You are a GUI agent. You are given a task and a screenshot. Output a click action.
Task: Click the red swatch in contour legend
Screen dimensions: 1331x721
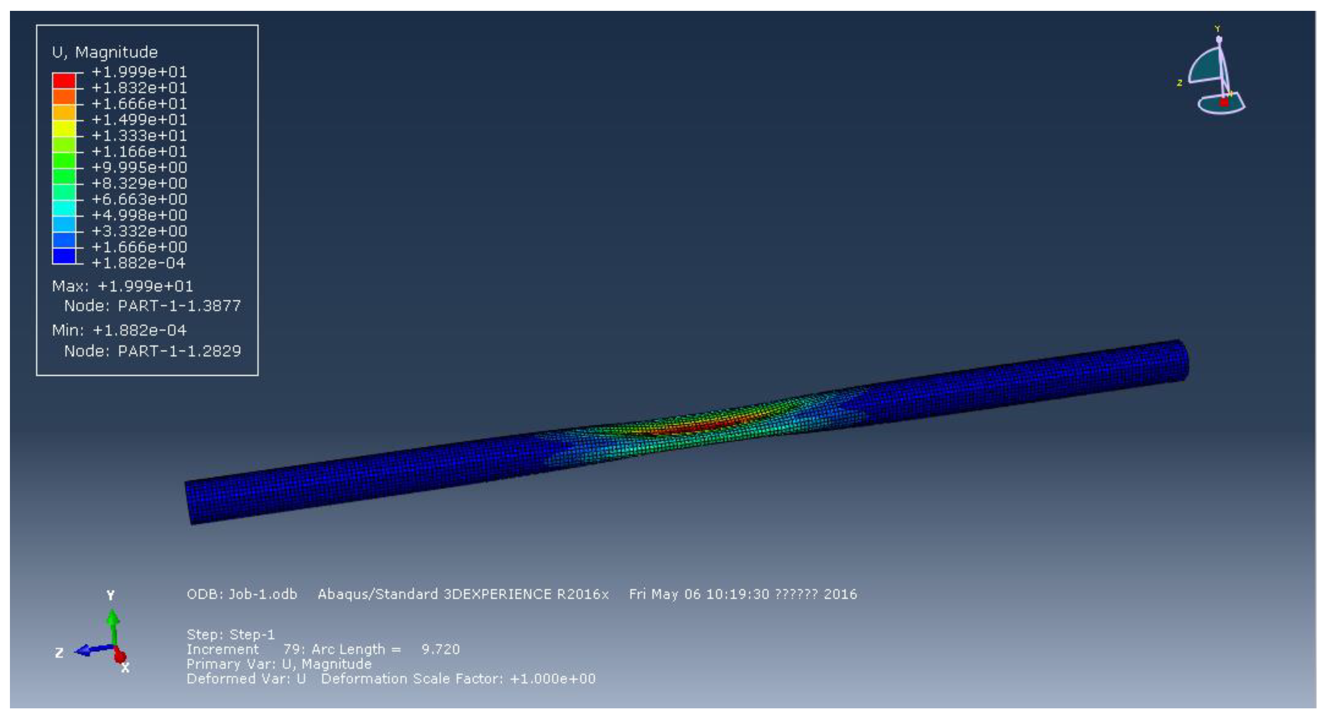pos(64,80)
